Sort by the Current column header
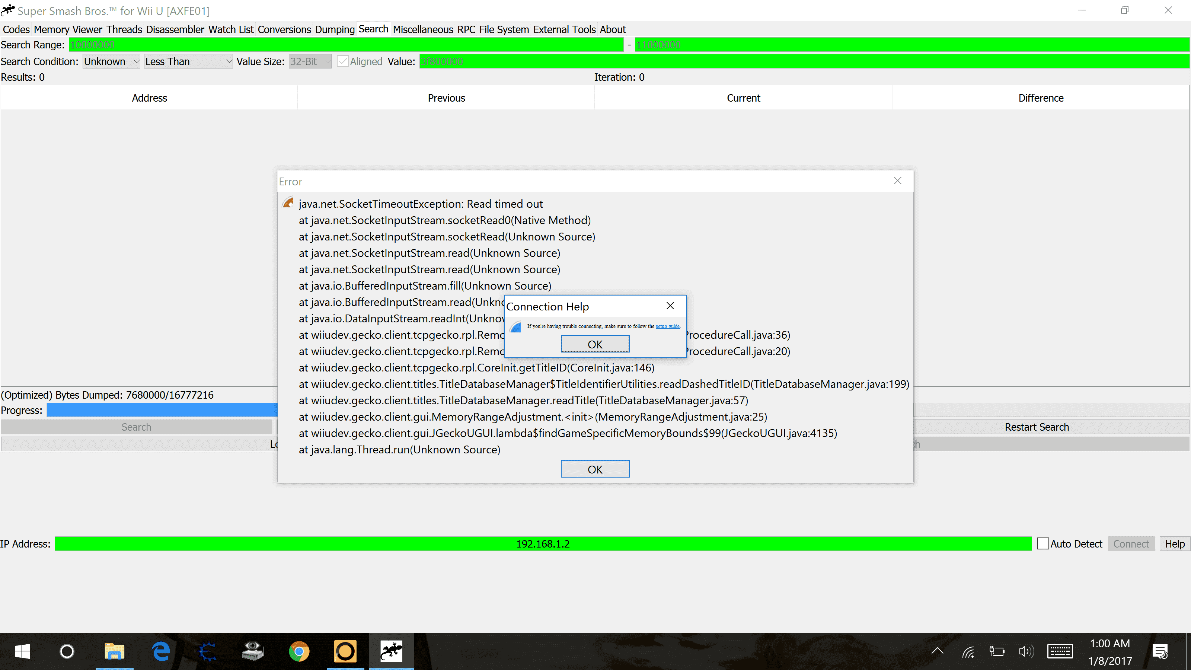Image resolution: width=1191 pixels, height=670 pixels. point(744,98)
